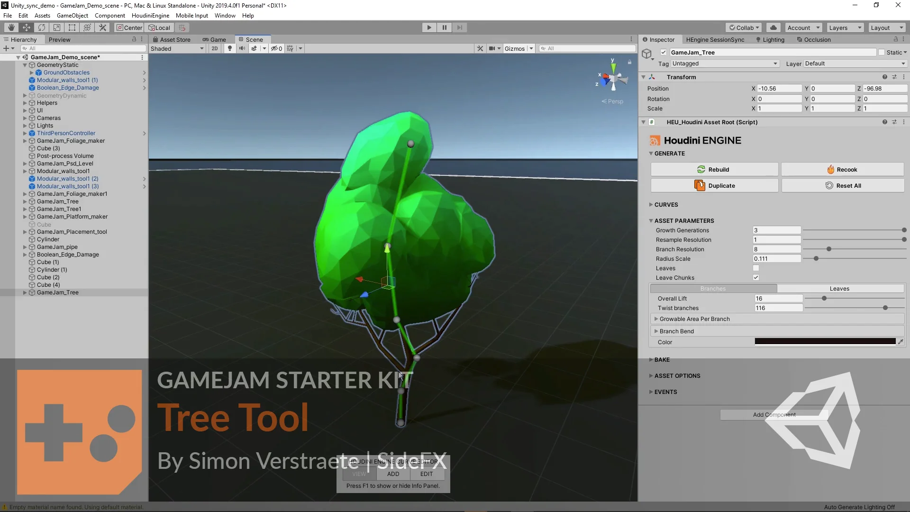Viewport: 910px width, 512px height.
Task: Toggle Inspector lock icon
Action: (895, 39)
